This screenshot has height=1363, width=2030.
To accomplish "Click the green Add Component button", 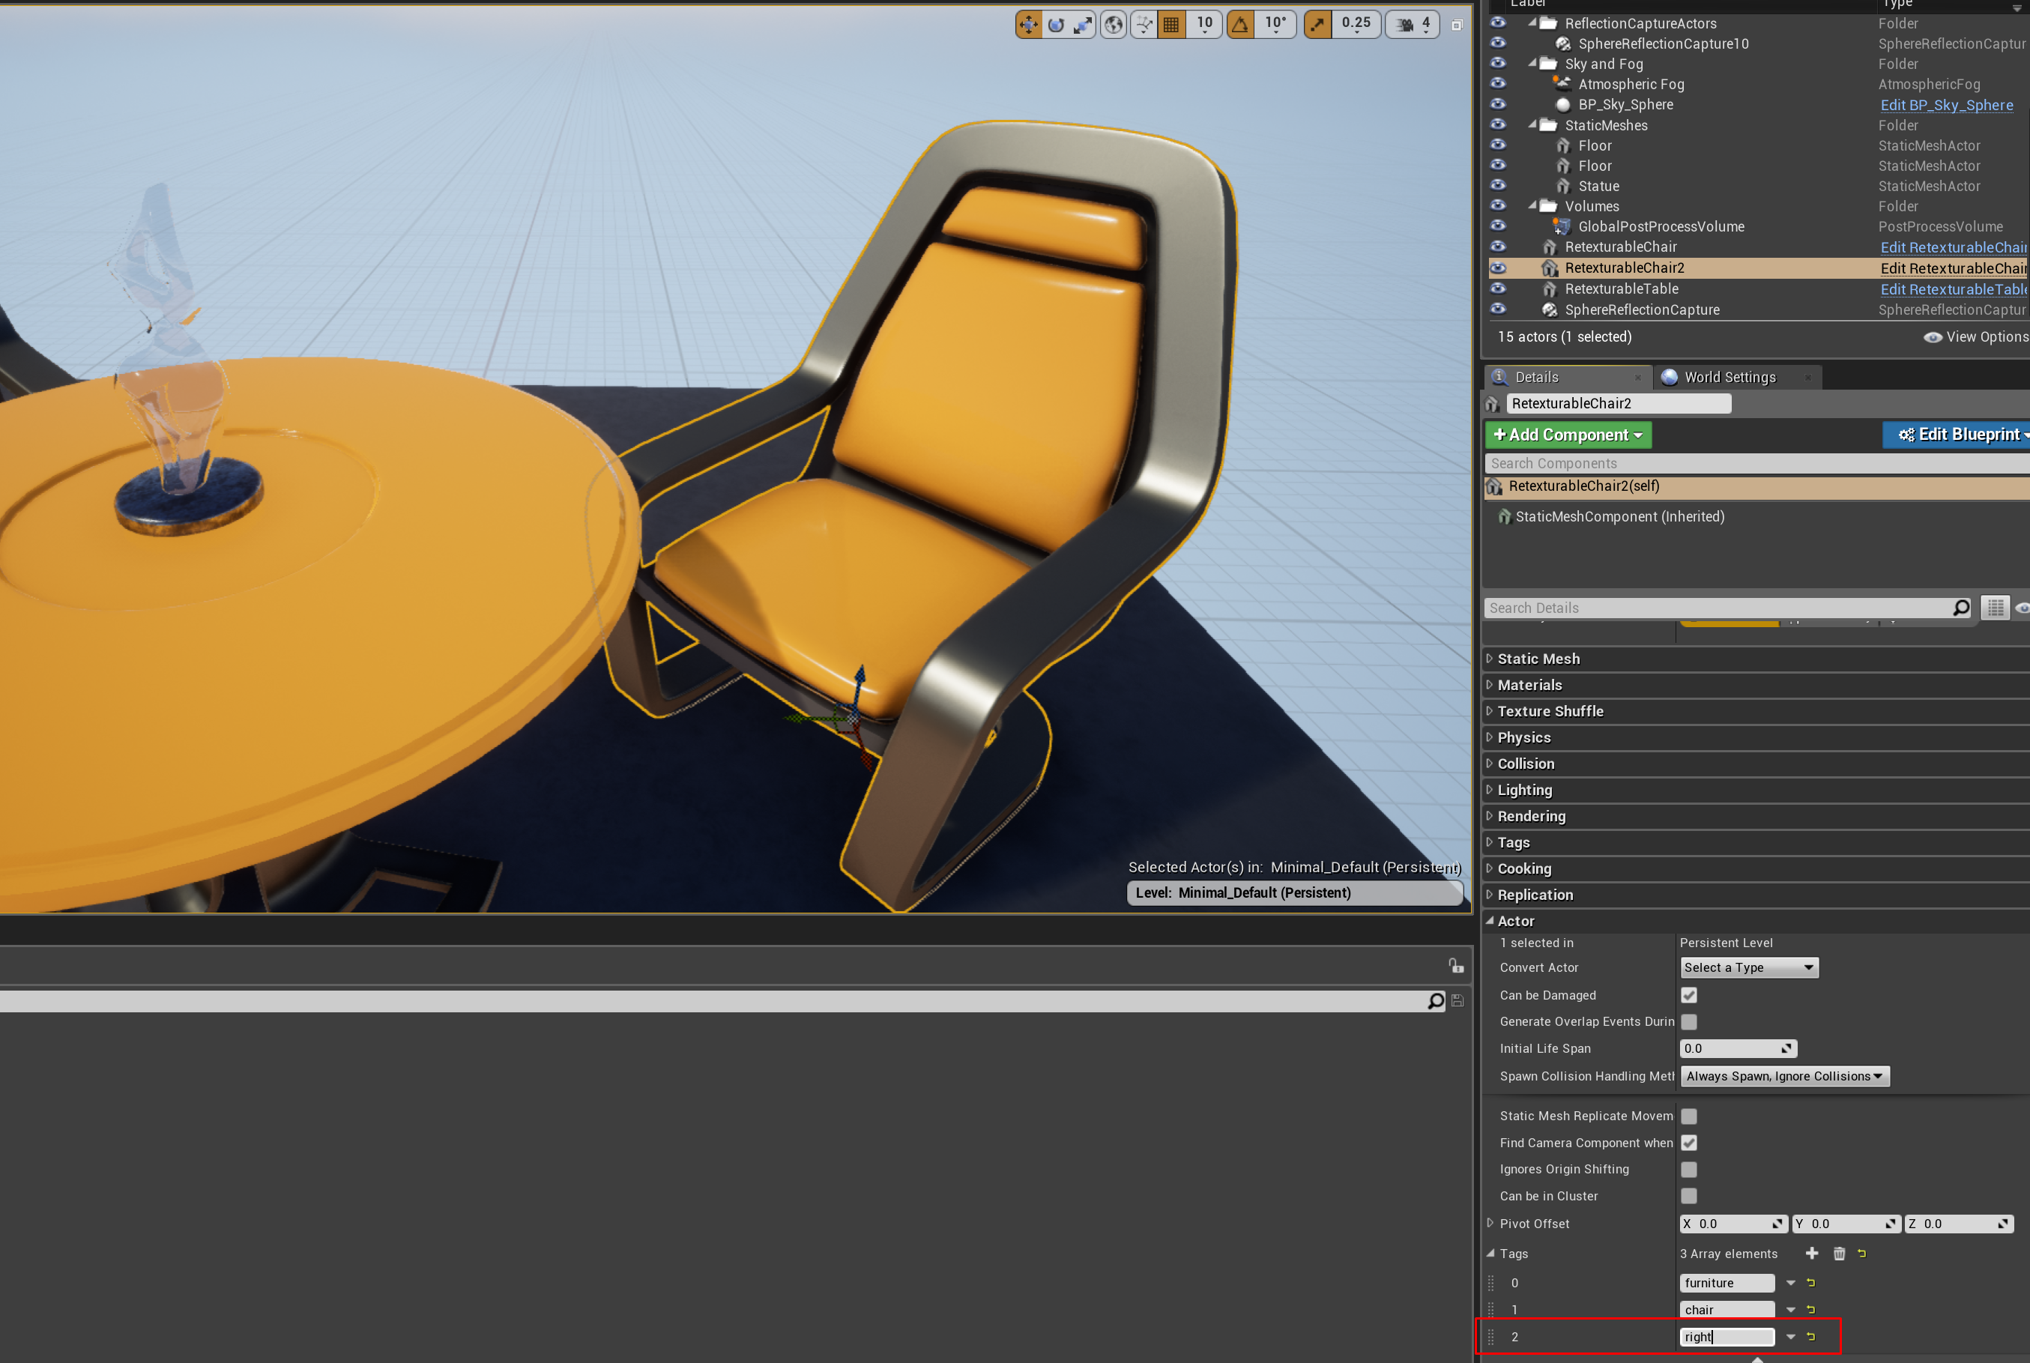I will [x=1568, y=435].
